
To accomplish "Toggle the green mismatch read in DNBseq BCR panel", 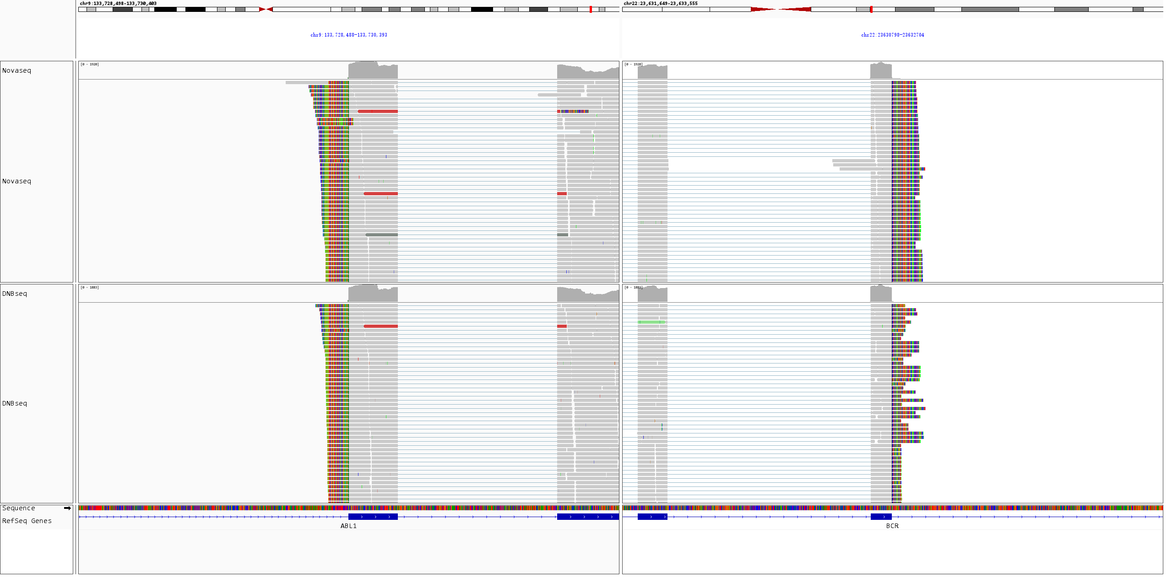I will [x=652, y=322].
